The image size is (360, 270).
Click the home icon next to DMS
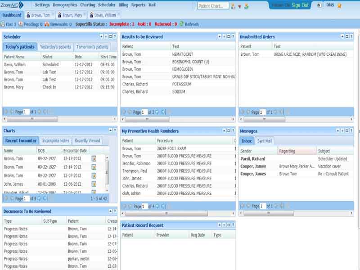319,5
